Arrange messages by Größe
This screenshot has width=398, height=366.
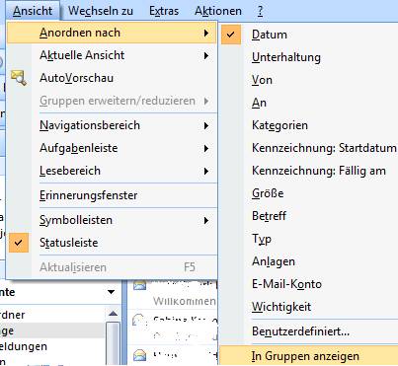click(309, 193)
